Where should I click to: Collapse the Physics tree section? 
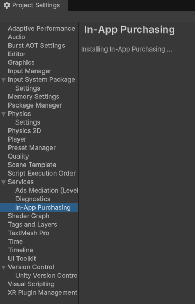pyautogui.click(x=4, y=114)
